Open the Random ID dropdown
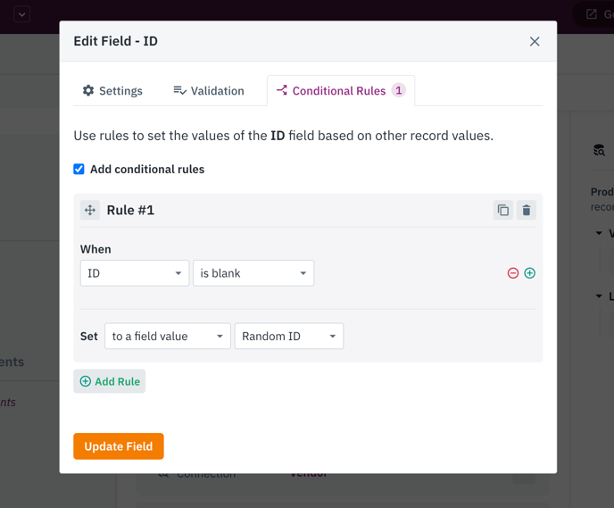Image resolution: width=614 pixels, height=508 pixels. point(289,336)
